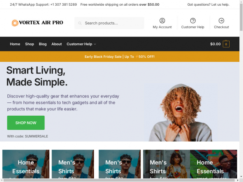Image resolution: width=243 pixels, height=182 pixels.
Task: Go to the Blog page
Action: [x=43, y=44]
